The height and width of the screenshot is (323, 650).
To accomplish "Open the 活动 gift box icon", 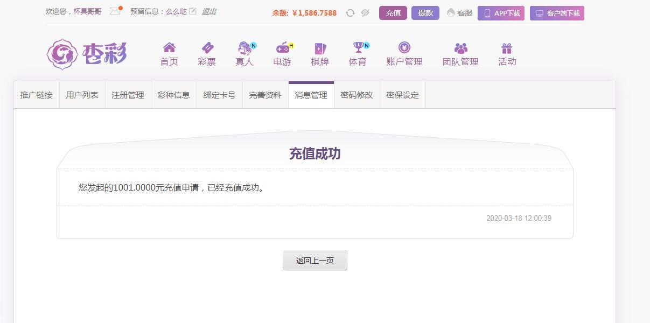I will click(507, 48).
